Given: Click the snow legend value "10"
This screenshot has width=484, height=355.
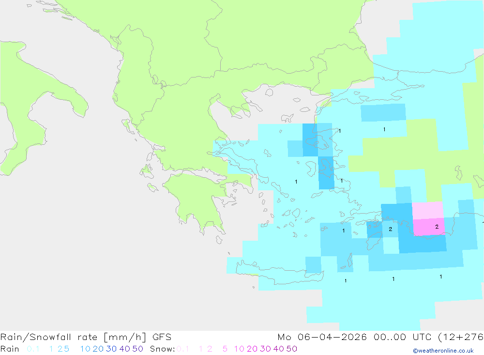Looking at the screenshot, I should click(239, 349).
